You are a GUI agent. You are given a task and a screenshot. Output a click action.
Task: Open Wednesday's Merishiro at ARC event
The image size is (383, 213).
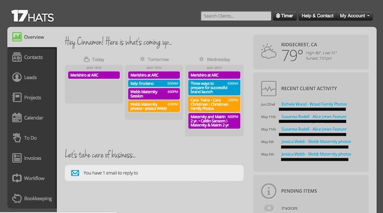click(214, 75)
